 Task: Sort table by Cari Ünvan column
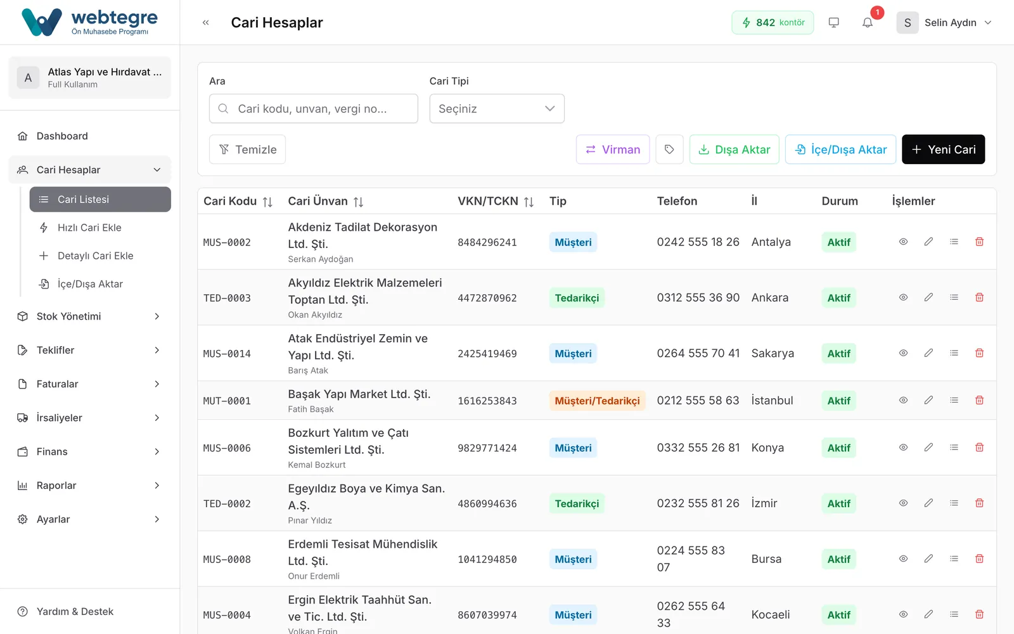click(358, 202)
